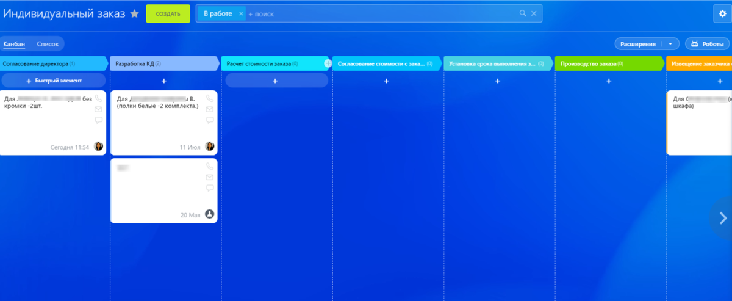Switch to the Канбан view tab
732x301 pixels.
[x=14, y=44]
